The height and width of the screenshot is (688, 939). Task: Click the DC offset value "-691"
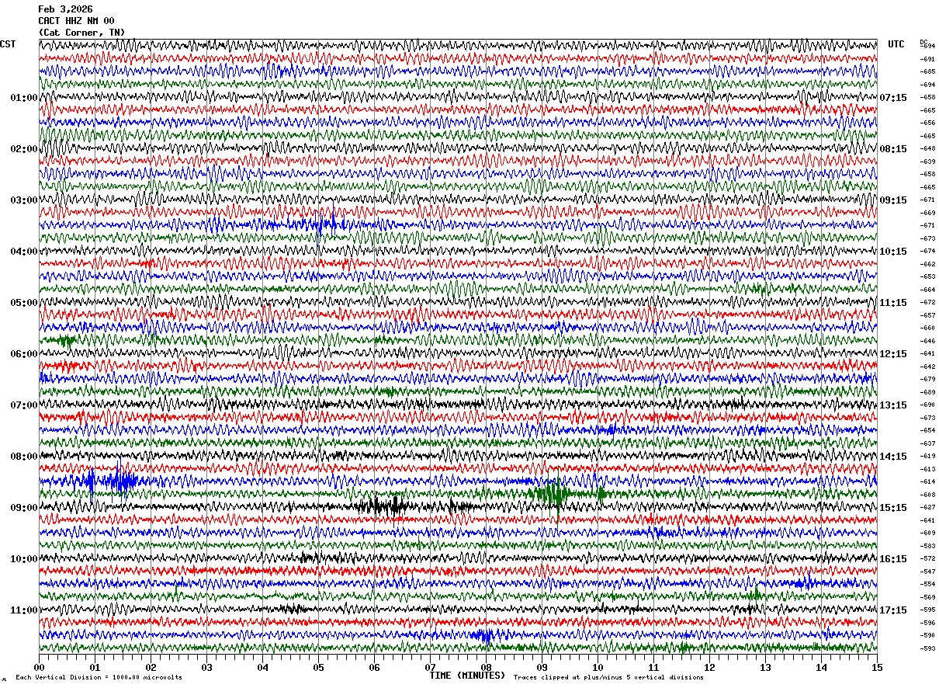click(927, 59)
